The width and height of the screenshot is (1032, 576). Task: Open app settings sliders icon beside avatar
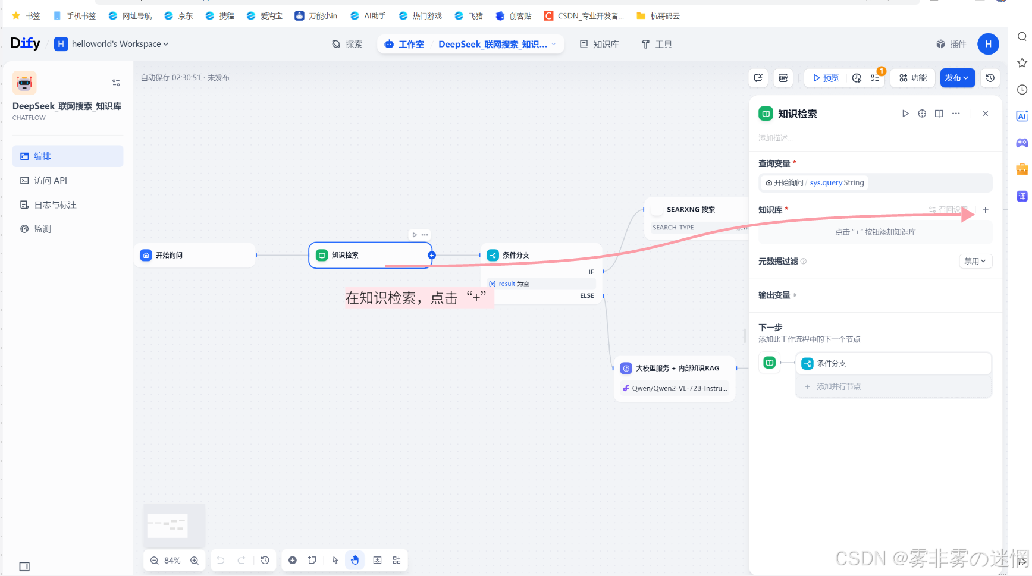coord(116,83)
